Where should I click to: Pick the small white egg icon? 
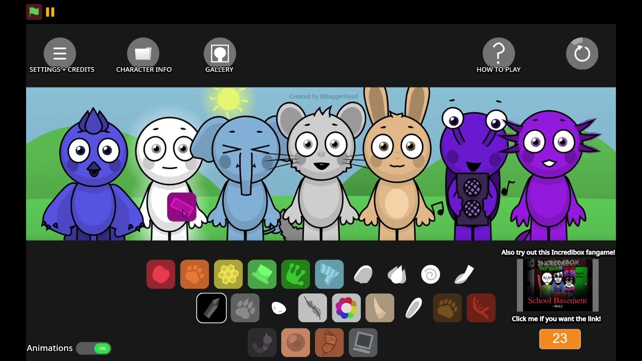(x=279, y=308)
